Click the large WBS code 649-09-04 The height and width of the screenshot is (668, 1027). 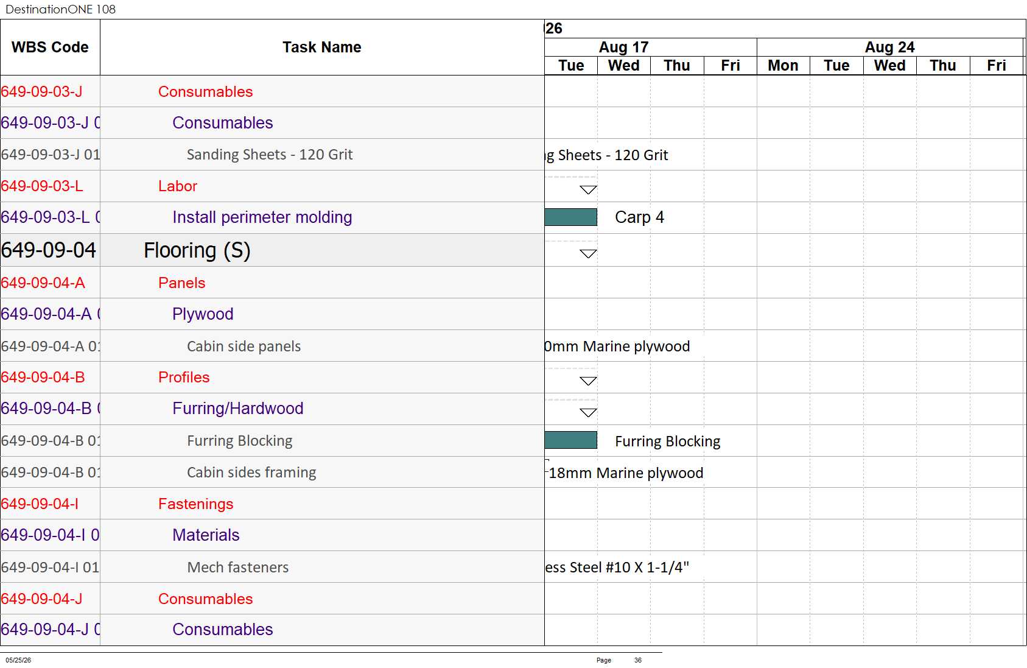coord(49,250)
